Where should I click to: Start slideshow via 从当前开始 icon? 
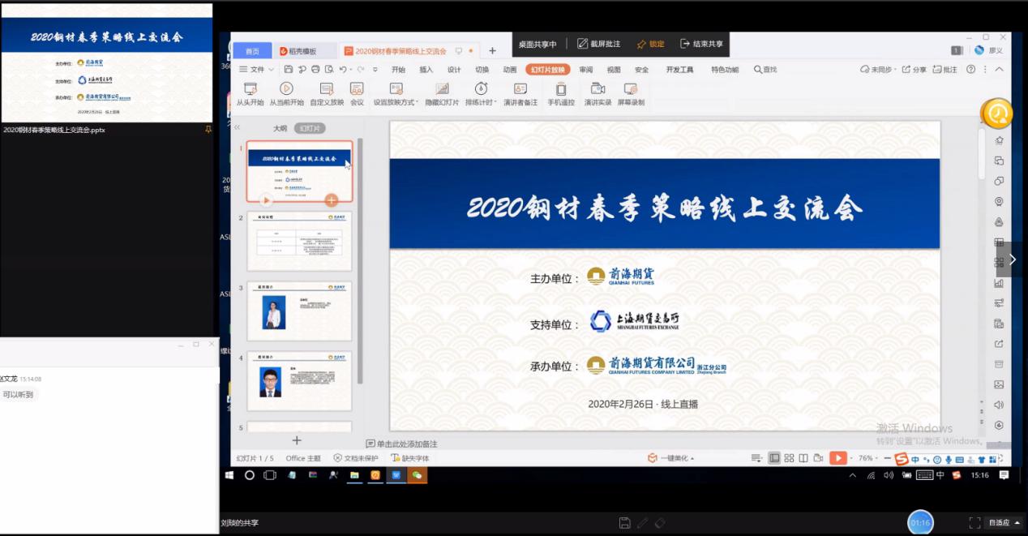point(286,88)
